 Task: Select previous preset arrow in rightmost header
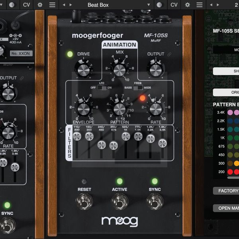[211, 5]
